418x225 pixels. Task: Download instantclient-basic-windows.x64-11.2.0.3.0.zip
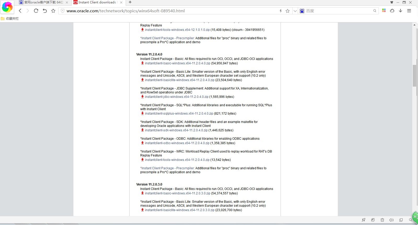click(x=177, y=193)
